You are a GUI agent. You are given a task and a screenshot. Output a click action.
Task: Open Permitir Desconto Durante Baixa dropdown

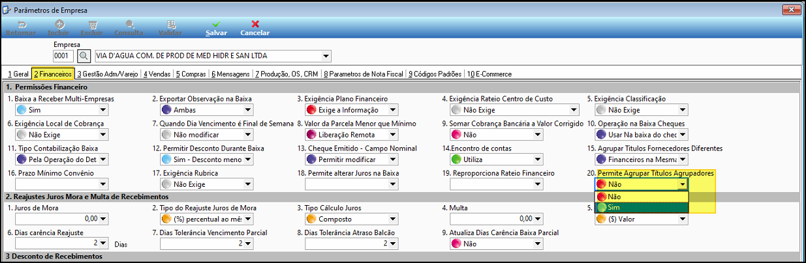click(247, 159)
